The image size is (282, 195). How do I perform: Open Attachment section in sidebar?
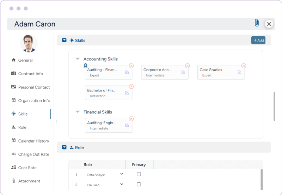pos(29,181)
